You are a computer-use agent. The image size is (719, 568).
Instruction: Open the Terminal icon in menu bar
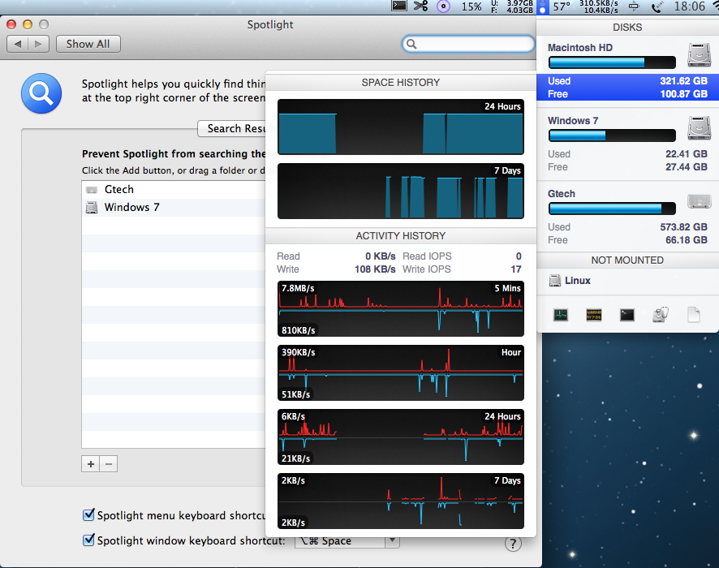click(x=399, y=6)
